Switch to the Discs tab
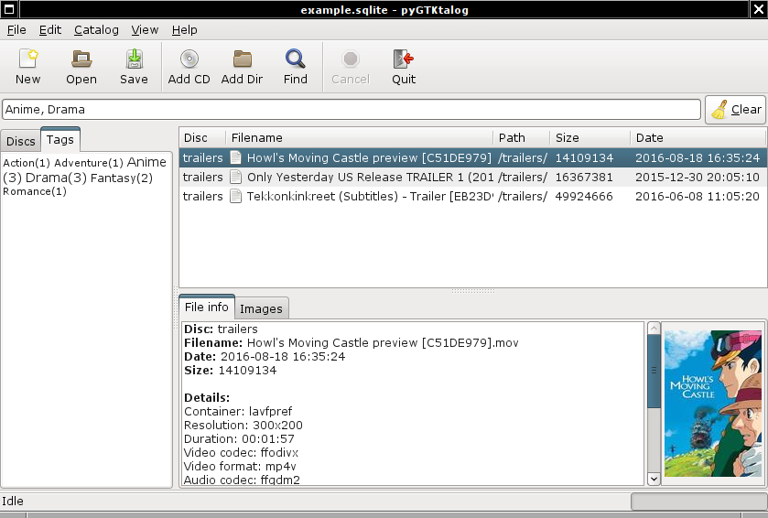Image resolution: width=768 pixels, height=518 pixels. 20,142
